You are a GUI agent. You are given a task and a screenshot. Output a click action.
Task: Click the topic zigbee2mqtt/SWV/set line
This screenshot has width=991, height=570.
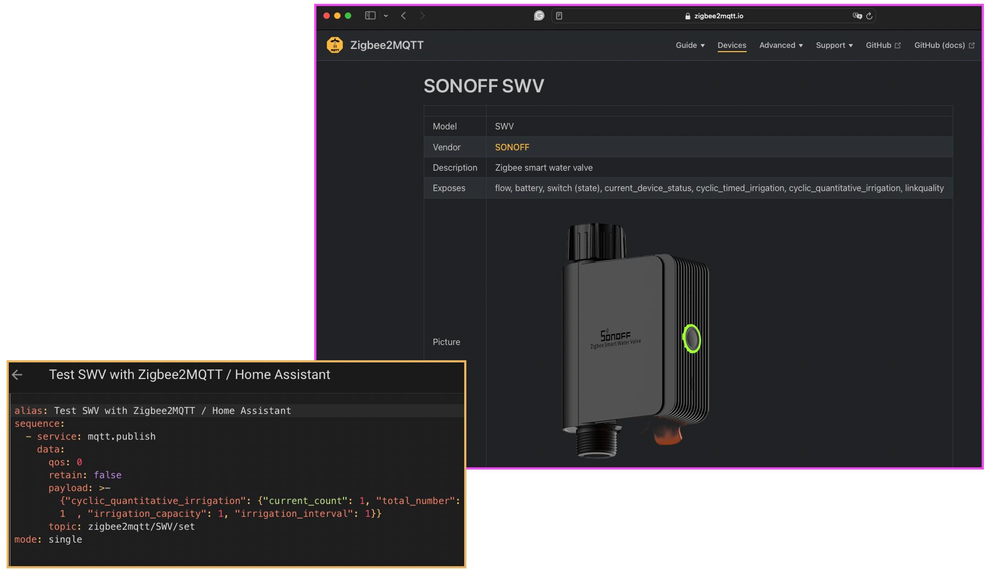point(121,527)
